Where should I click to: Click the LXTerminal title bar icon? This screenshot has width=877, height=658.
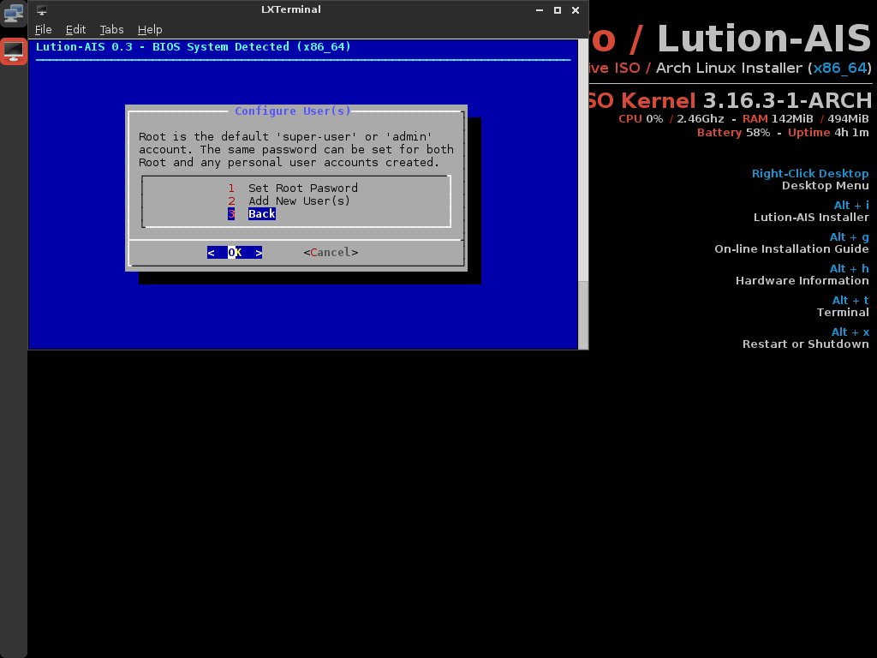pyautogui.click(x=41, y=10)
